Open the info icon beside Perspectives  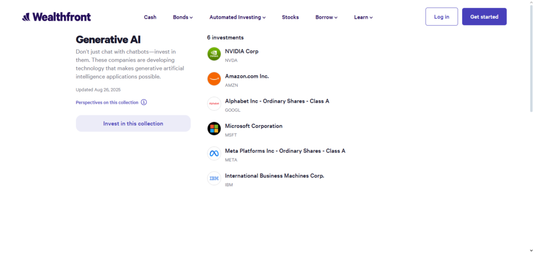pos(144,102)
